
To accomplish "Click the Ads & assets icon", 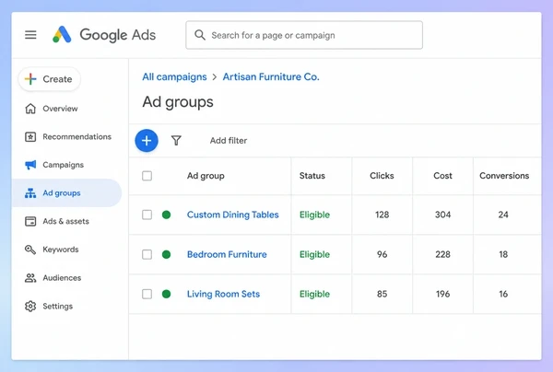I will [30, 221].
